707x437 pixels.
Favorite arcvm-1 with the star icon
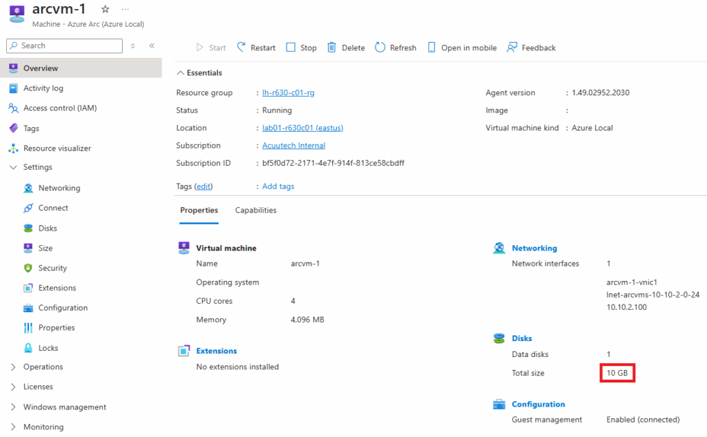coord(105,9)
